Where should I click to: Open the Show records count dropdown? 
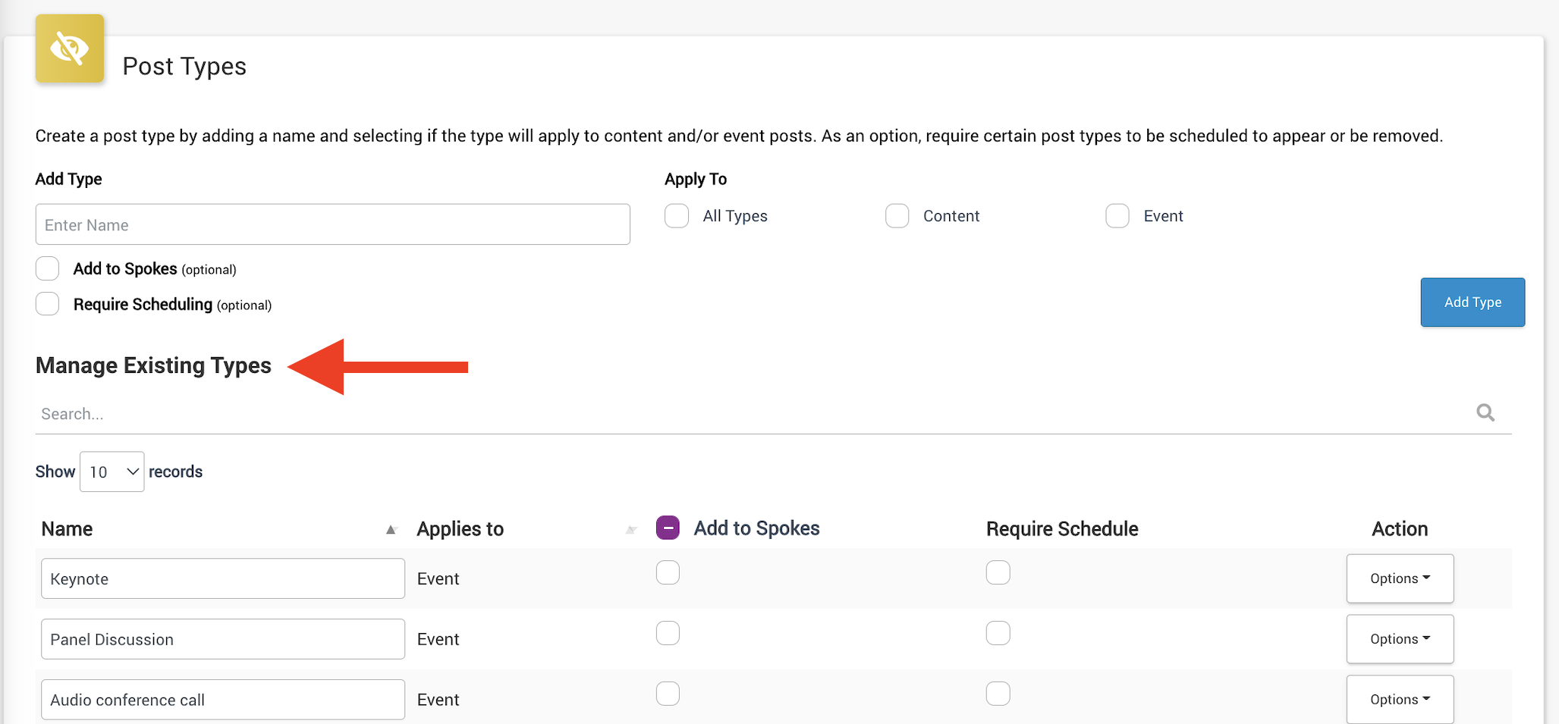pyautogui.click(x=112, y=472)
